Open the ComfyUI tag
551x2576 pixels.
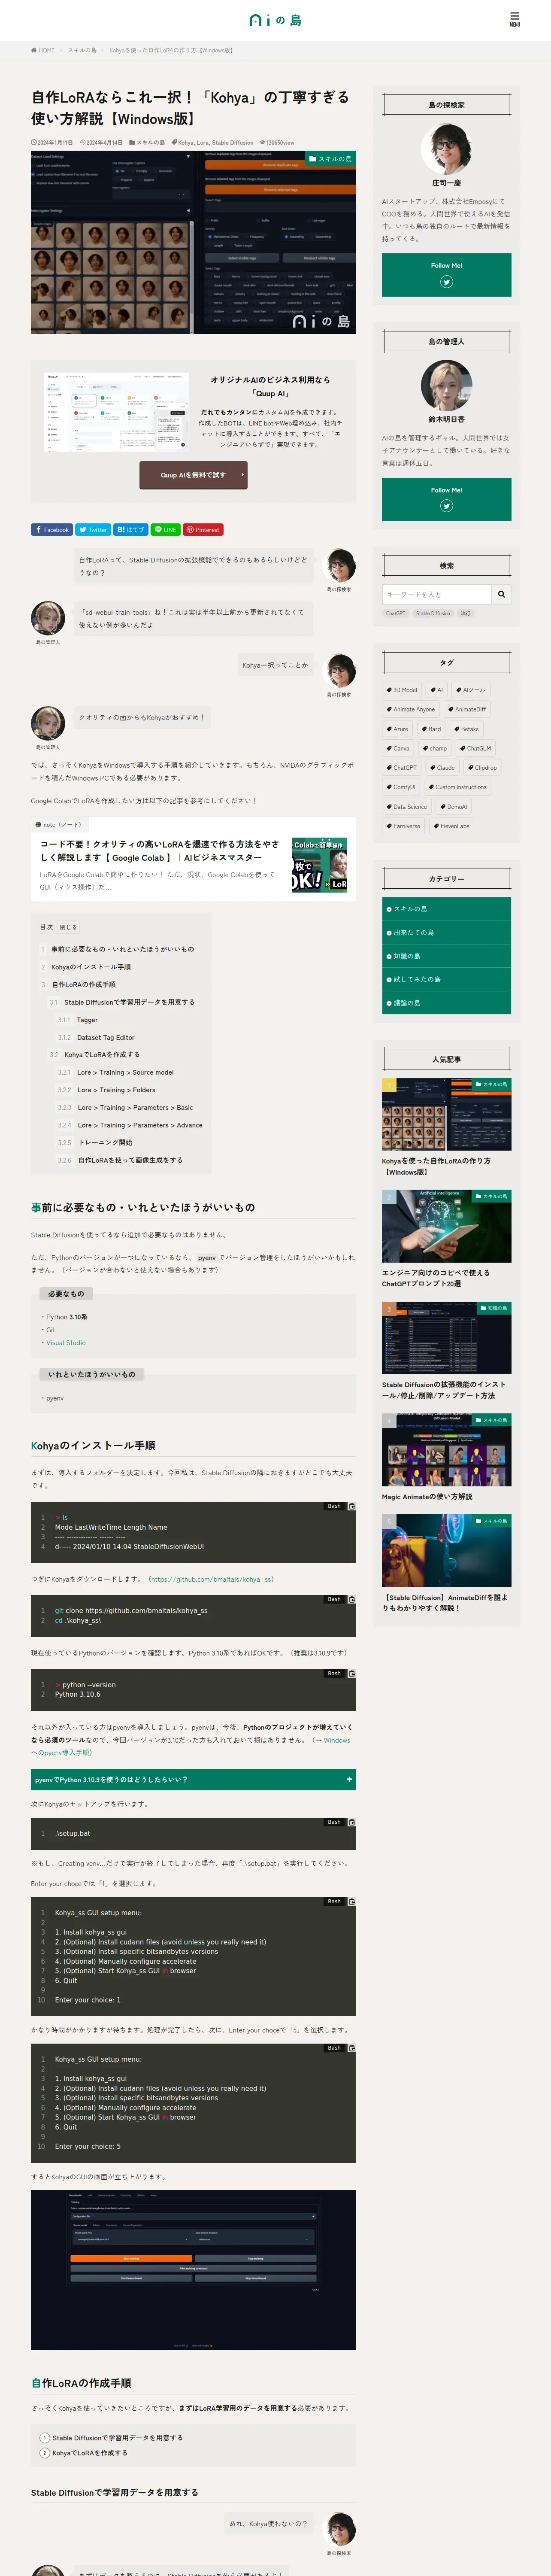coord(401,787)
